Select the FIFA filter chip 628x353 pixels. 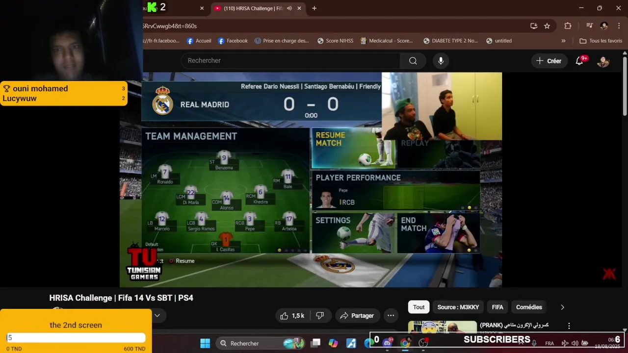[x=497, y=307]
